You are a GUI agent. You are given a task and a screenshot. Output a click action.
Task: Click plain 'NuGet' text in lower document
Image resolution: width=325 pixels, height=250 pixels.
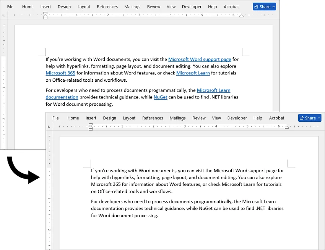point(206,208)
